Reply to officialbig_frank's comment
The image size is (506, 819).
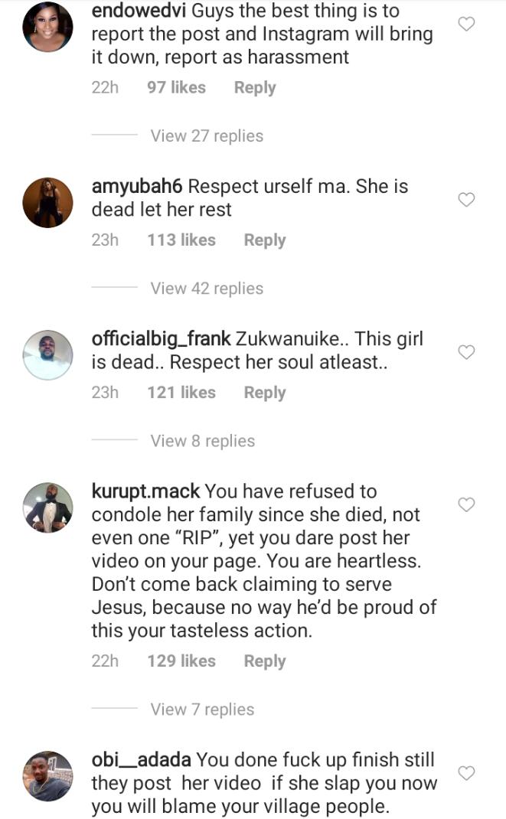265,393
